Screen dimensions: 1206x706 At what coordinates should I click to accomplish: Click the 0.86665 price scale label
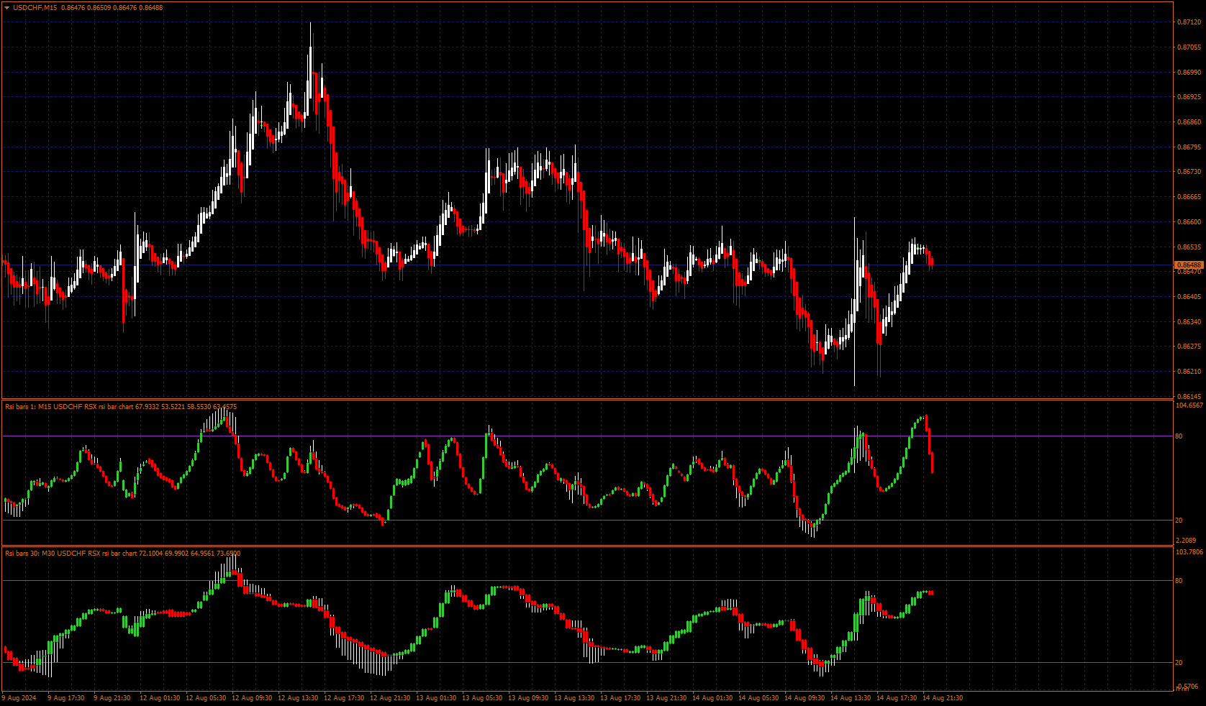point(1189,197)
